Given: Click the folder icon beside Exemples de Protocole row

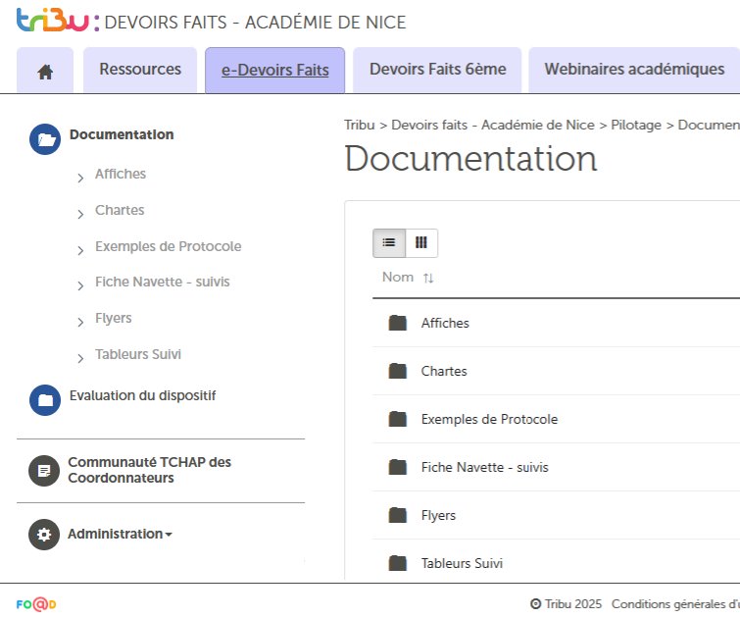Looking at the screenshot, I should click(x=397, y=419).
